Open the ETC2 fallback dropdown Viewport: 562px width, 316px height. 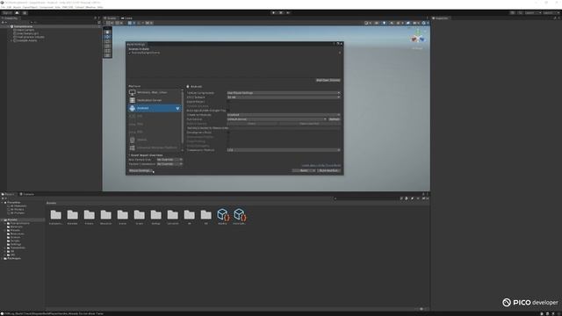point(284,97)
